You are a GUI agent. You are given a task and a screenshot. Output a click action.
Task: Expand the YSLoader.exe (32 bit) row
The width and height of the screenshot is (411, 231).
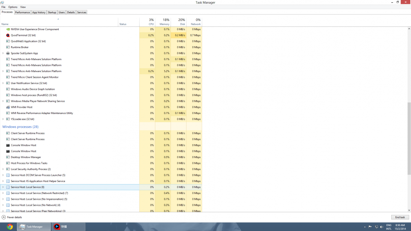click(x=3, y=119)
